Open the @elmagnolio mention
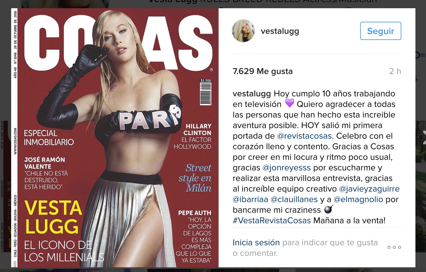The image size is (426, 272). [358, 199]
